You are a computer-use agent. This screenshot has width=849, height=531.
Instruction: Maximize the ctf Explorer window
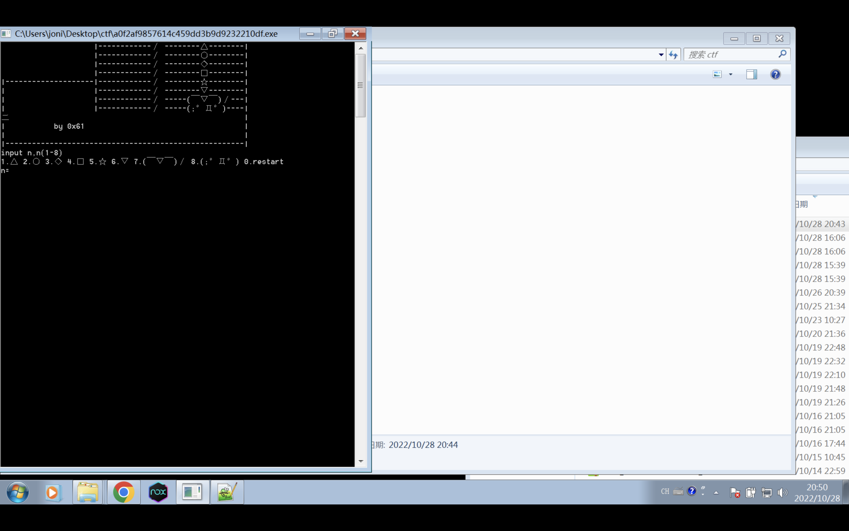(757, 38)
